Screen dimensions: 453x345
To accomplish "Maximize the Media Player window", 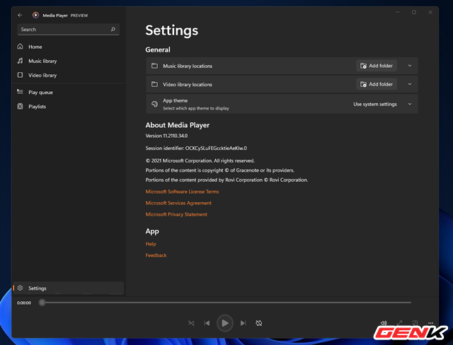I will point(414,12).
